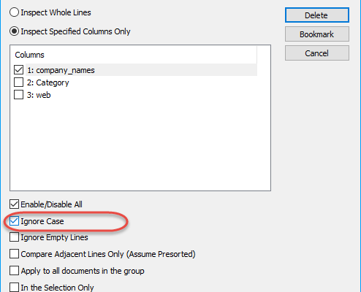Image resolution: width=361 pixels, height=292 pixels.
Task: Enable Compare Adjacent Lines Only option
Action: click(14, 254)
